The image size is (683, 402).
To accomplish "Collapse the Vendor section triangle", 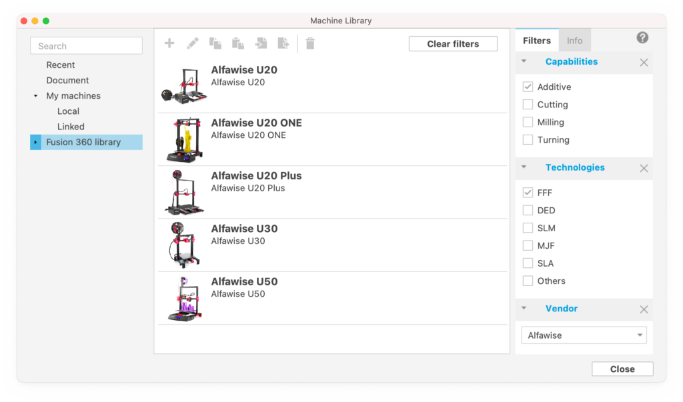I will 524,308.
